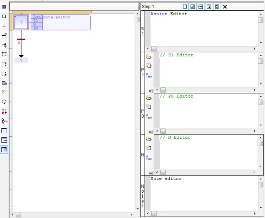Insert function block in the P0 editor
Viewport: 265px width, 218px height.
pos(149,106)
